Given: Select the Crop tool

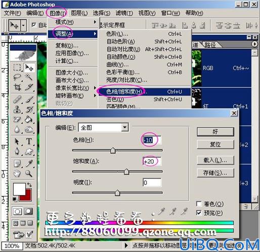Looking at the screenshot, I should (x=17, y=87).
